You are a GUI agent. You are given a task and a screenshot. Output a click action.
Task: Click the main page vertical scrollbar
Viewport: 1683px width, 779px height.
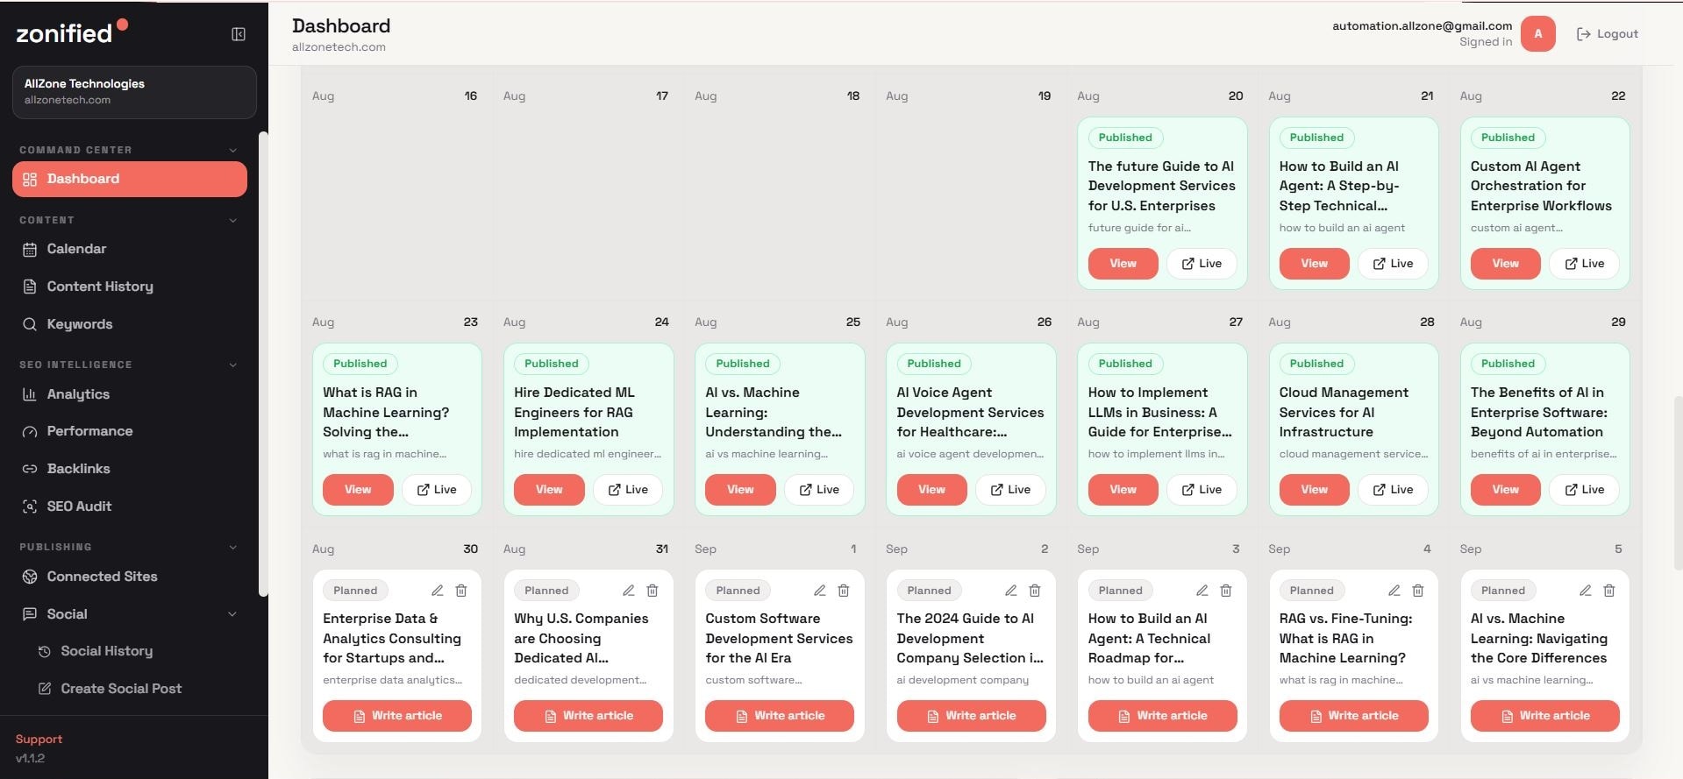coord(1678,482)
